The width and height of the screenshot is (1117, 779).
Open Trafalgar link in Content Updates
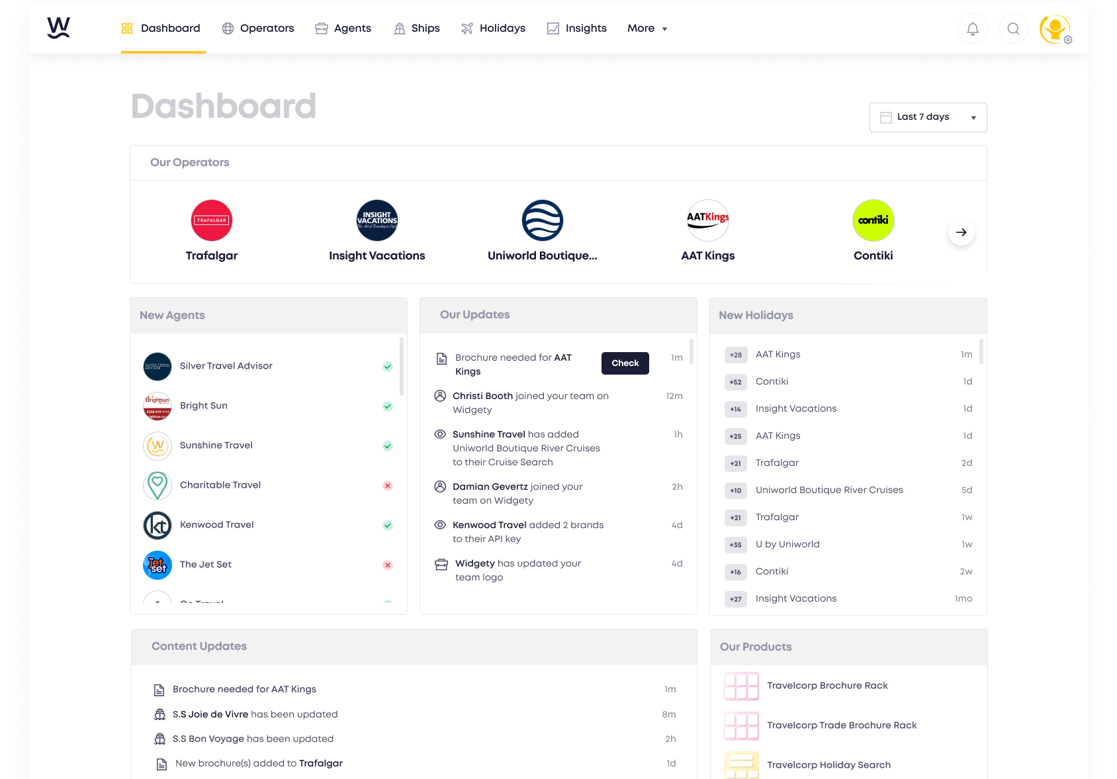click(x=321, y=763)
